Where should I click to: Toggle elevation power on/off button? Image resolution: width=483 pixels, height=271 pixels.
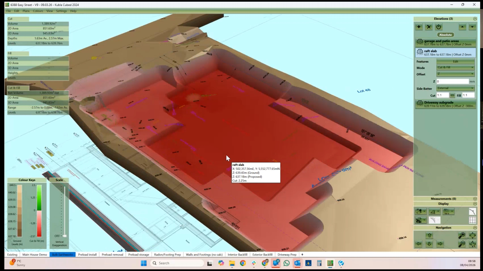click(438, 27)
